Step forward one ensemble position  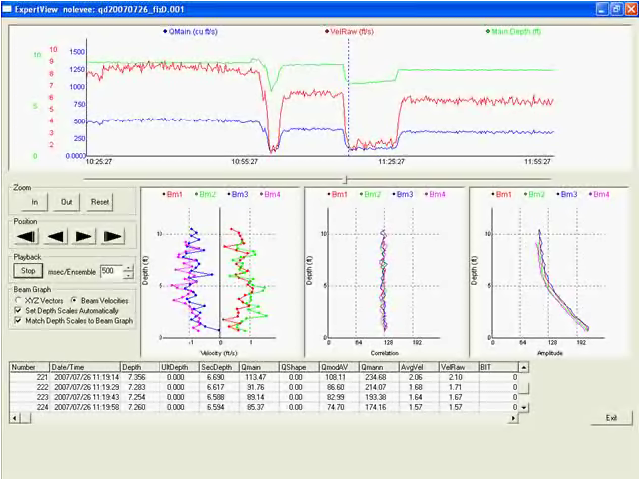[x=85, y=236]
